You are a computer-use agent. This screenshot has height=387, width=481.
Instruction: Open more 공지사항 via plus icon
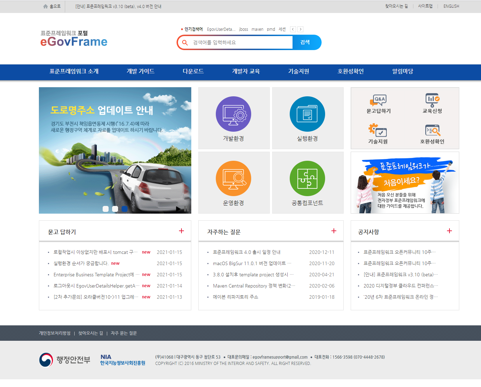pos(449,231)
